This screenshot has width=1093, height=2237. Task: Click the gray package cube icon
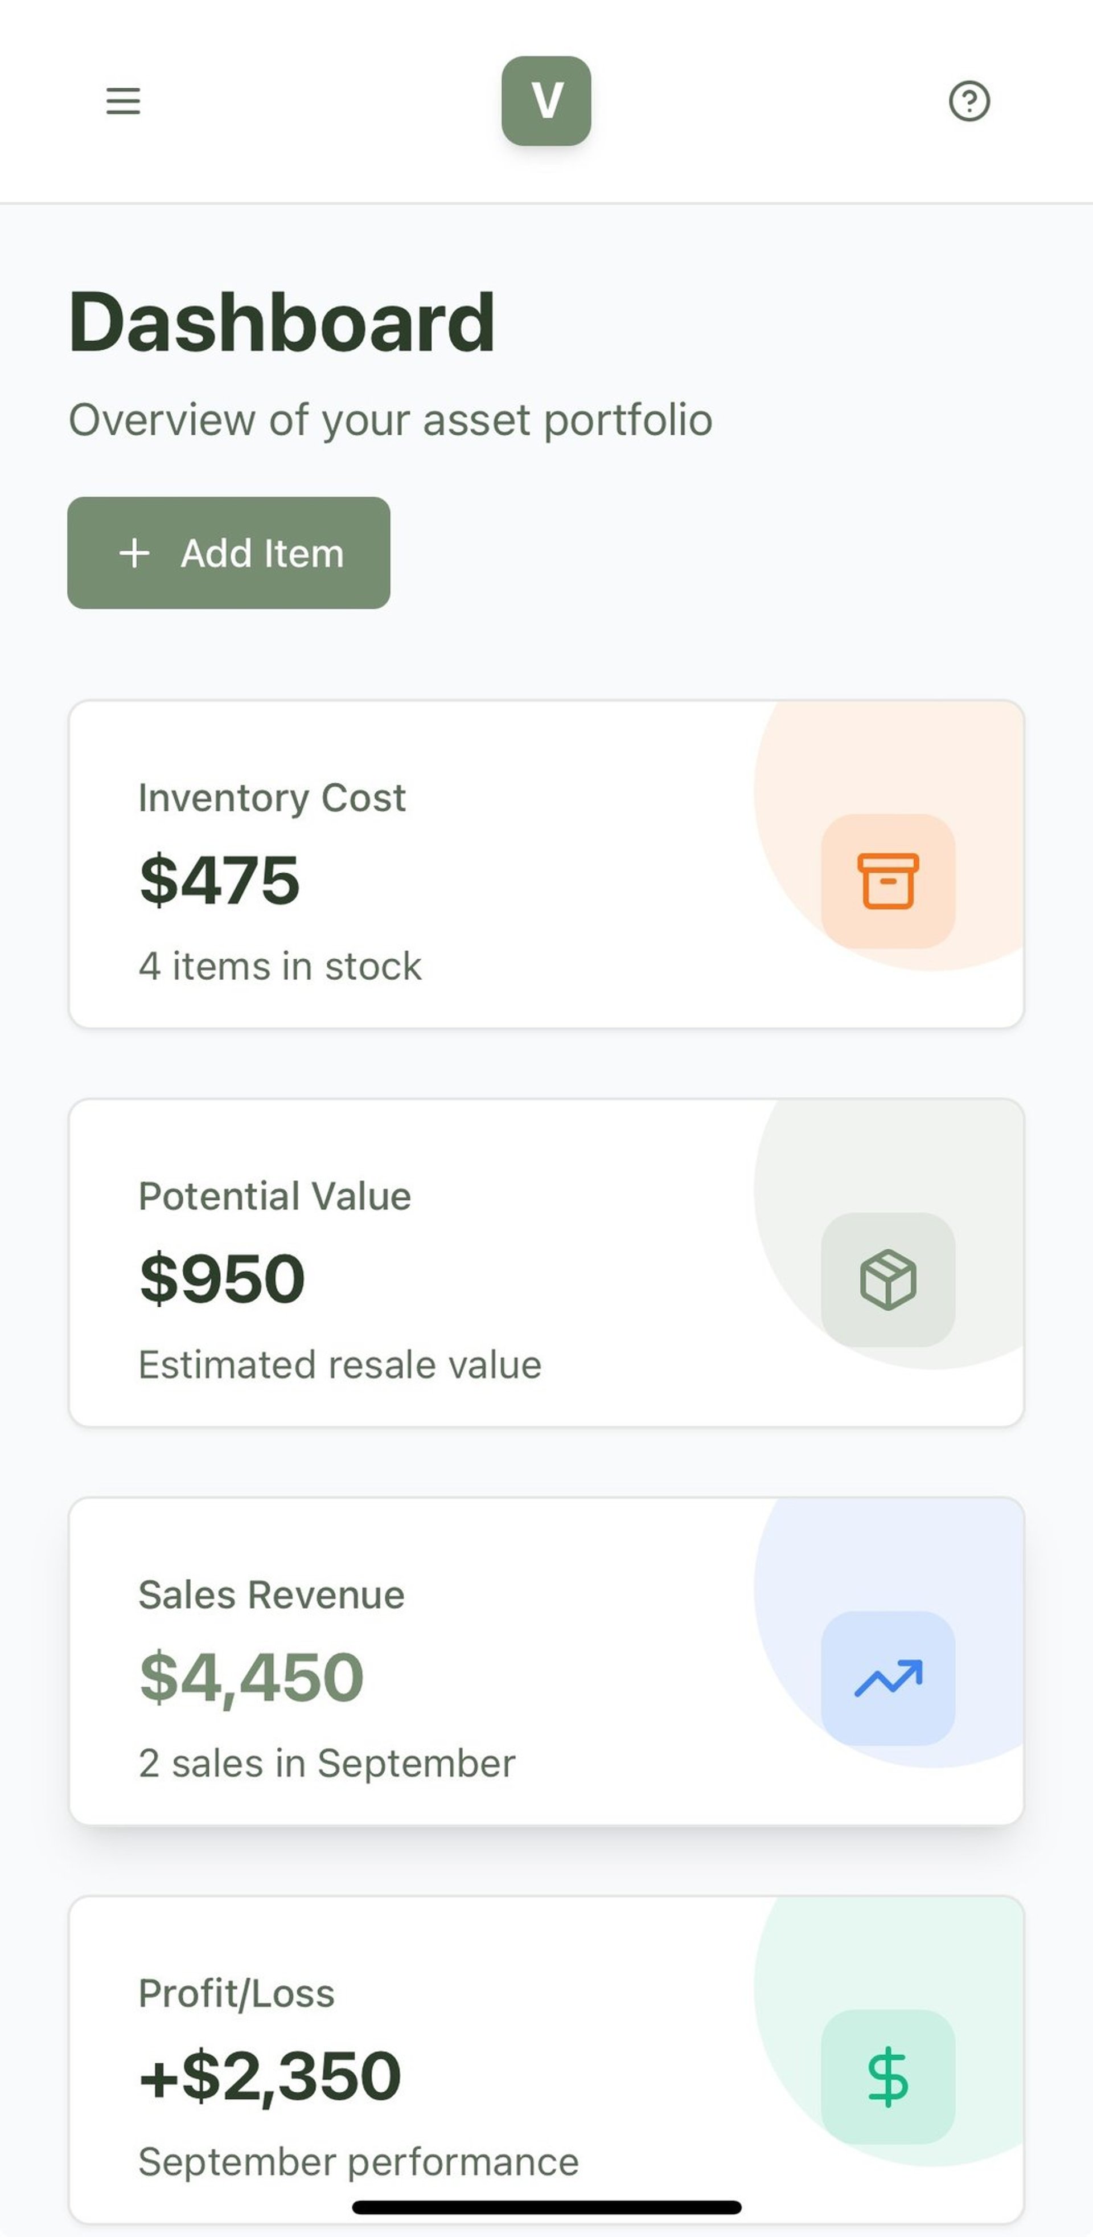(x=887, y=1279)
